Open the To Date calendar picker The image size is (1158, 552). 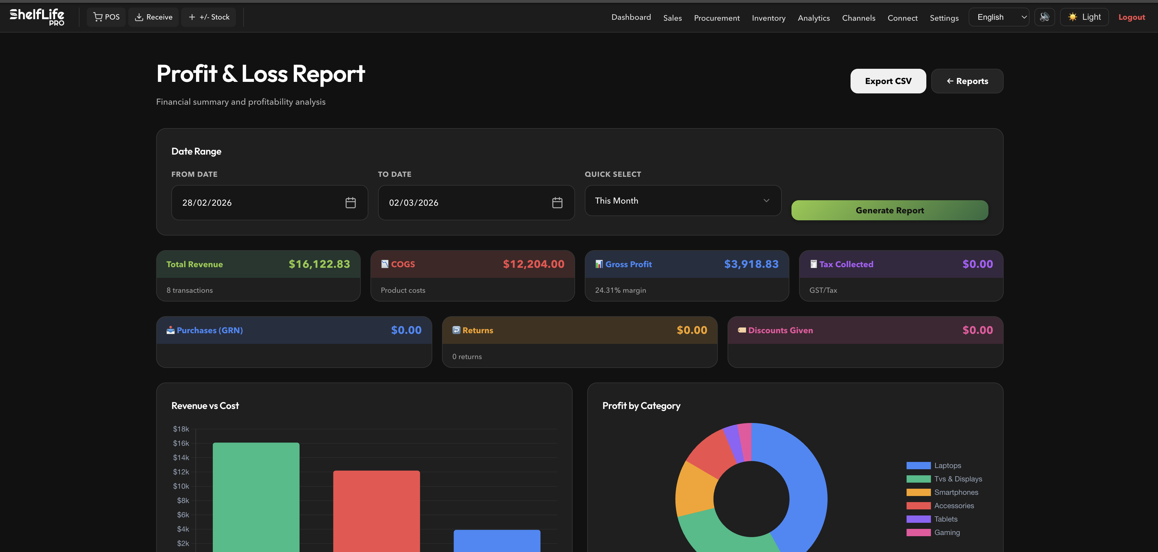click(x=557, y=202)
